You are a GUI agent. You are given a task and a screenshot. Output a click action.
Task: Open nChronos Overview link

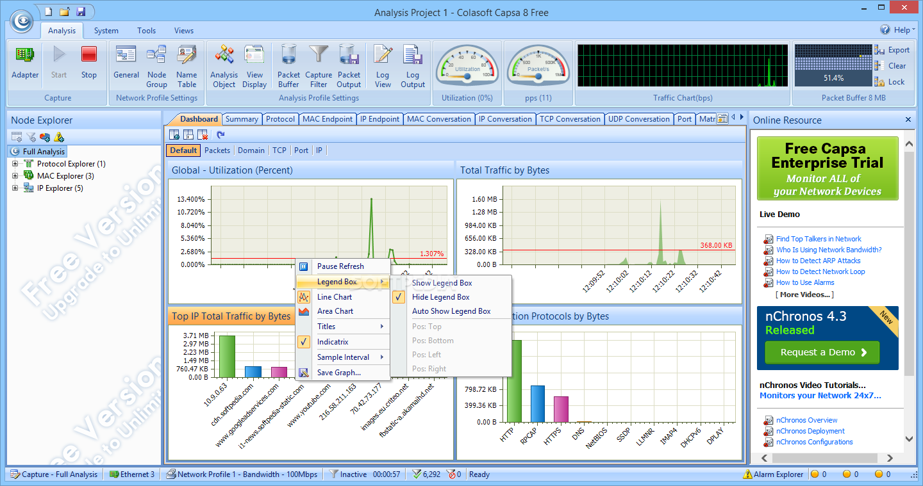pos(806,420)
